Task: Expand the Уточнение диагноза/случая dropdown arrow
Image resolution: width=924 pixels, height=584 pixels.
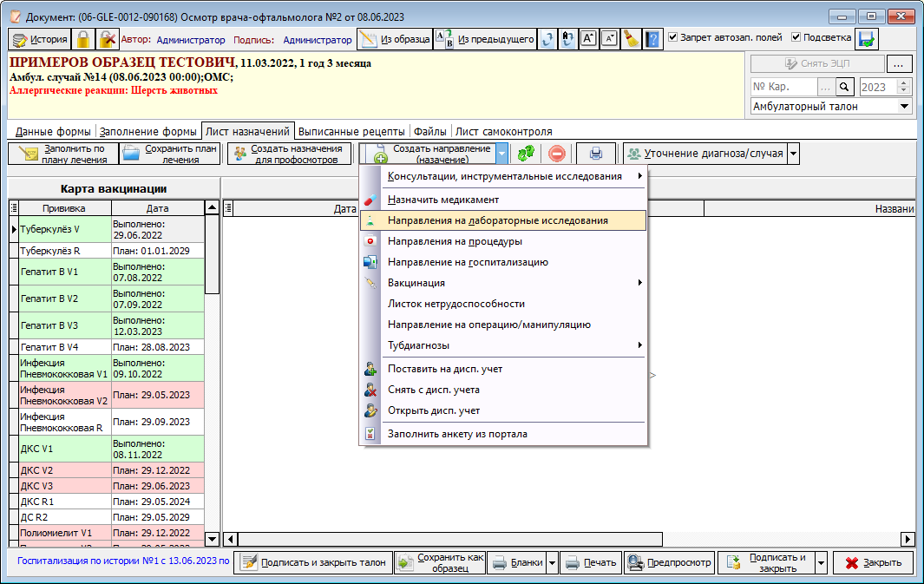Action: click(794, 154)
